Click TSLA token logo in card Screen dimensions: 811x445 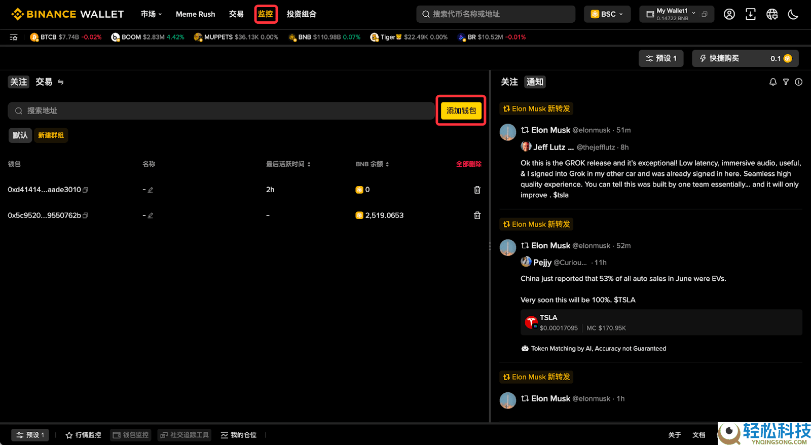coord(531,322)
